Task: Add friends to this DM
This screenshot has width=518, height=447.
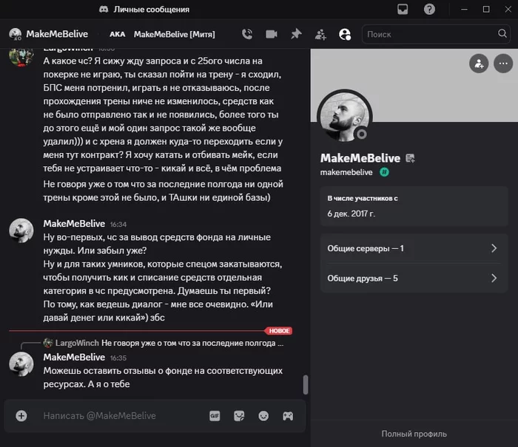Action: coord(320,34)
